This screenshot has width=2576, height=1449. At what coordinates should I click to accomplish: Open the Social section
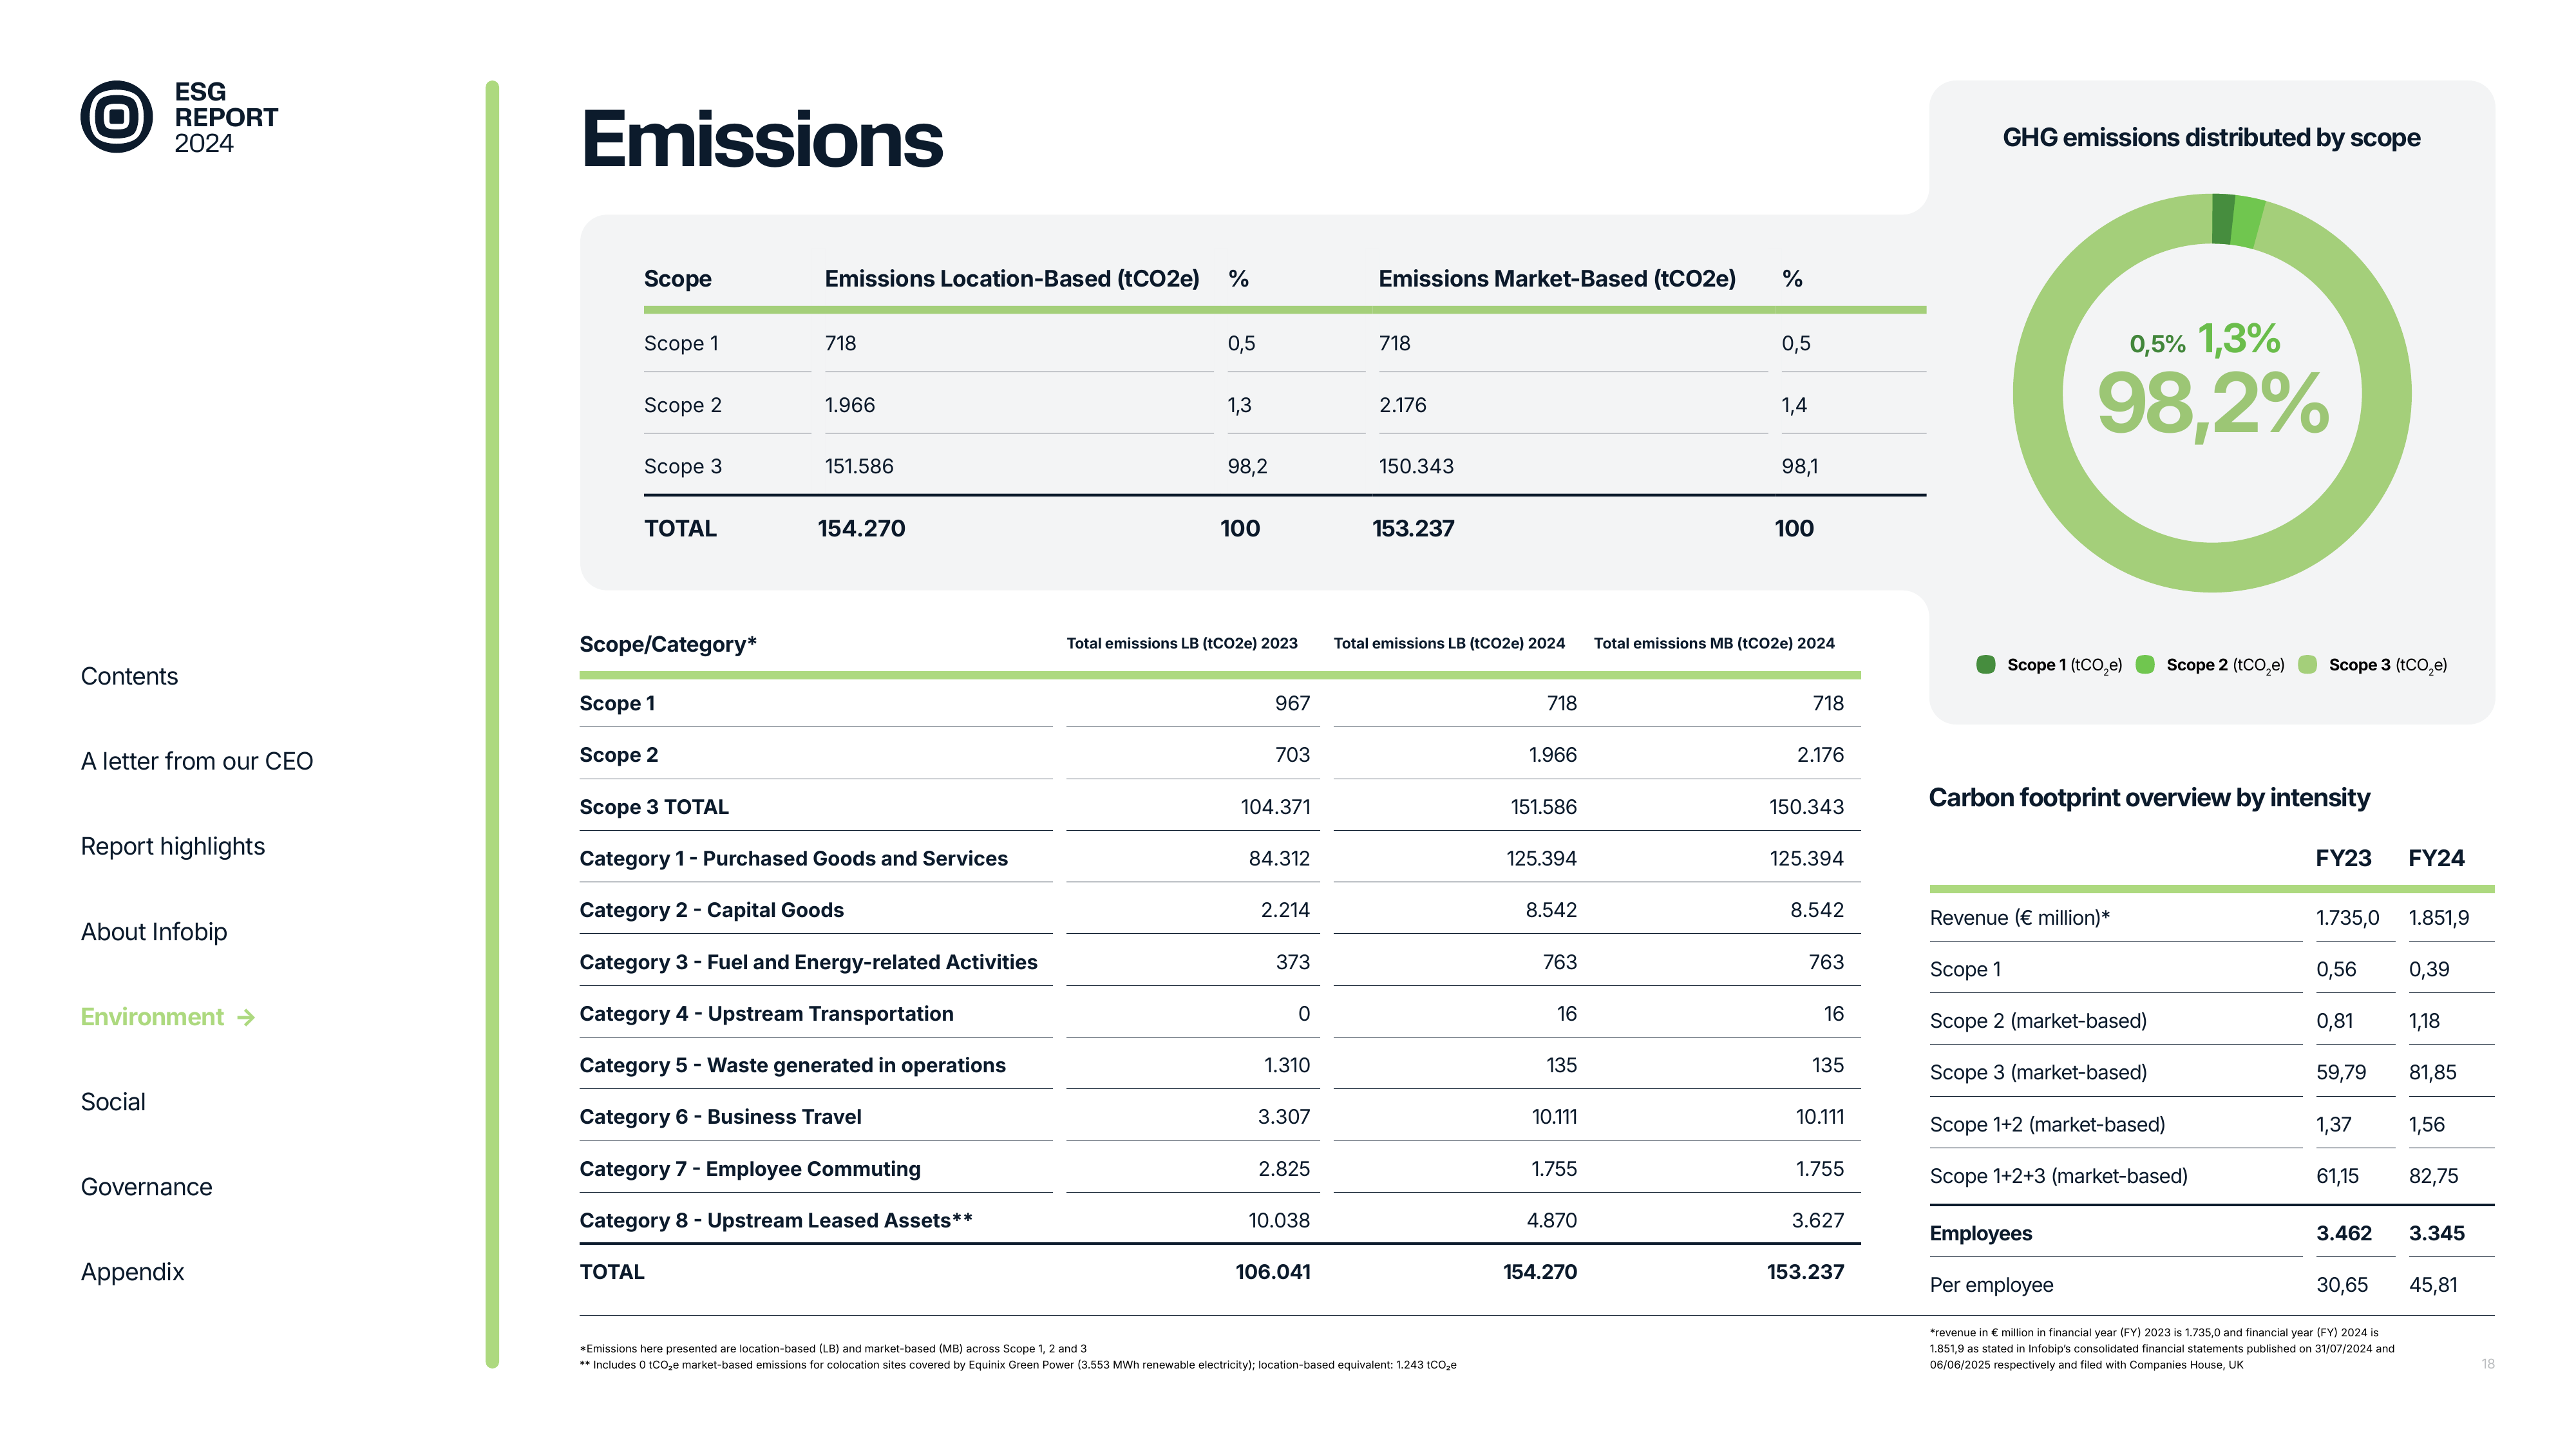113,1101
